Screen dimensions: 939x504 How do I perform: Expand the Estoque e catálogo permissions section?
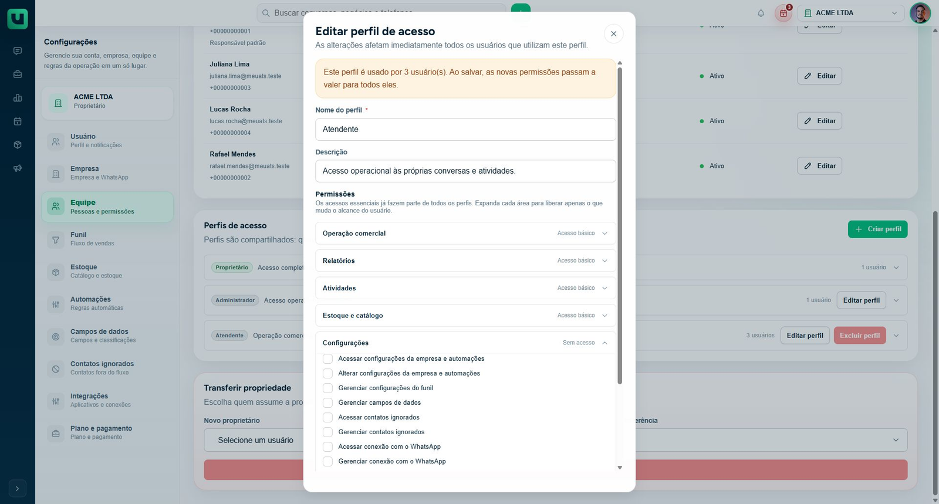465,315
